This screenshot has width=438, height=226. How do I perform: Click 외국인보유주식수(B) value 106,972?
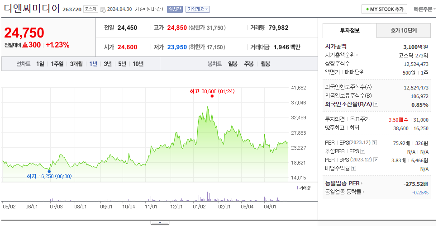point(419,96)
